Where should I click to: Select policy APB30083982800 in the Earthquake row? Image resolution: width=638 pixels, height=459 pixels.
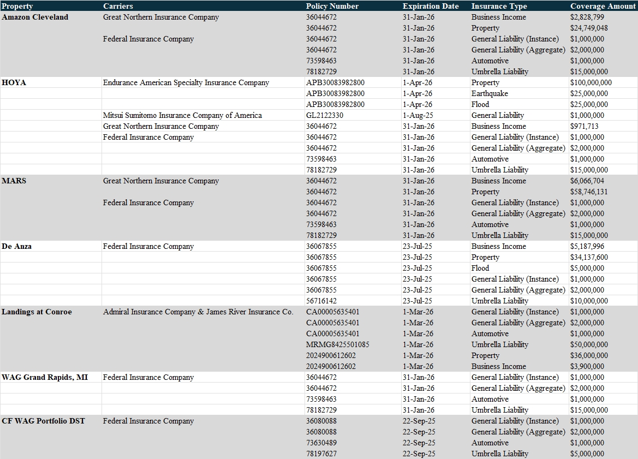point(335,93)
